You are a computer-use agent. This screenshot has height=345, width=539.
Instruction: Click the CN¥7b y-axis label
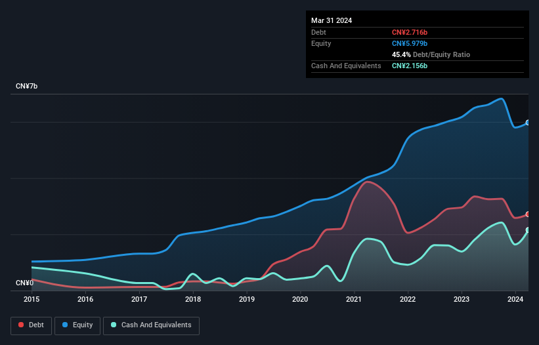click(x=26, y=86)
